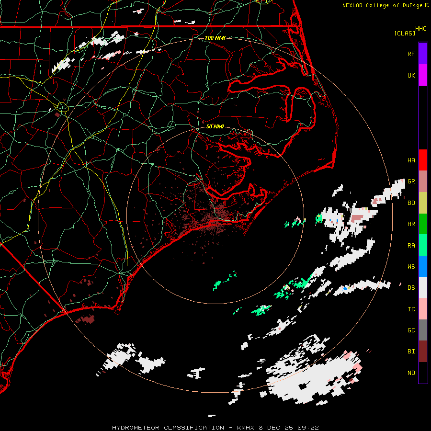Click the 100 NMI range ring label
The width and height of the screenshot is (431, 431).
tap(215, 38)
